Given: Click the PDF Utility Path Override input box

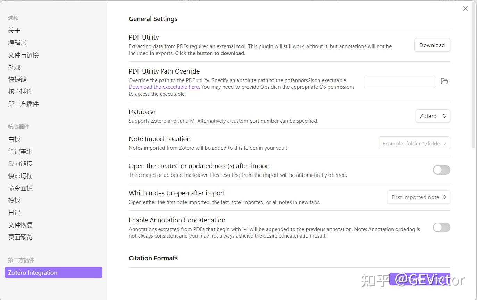Looking at the screenshot, I should tap(399, 82).
